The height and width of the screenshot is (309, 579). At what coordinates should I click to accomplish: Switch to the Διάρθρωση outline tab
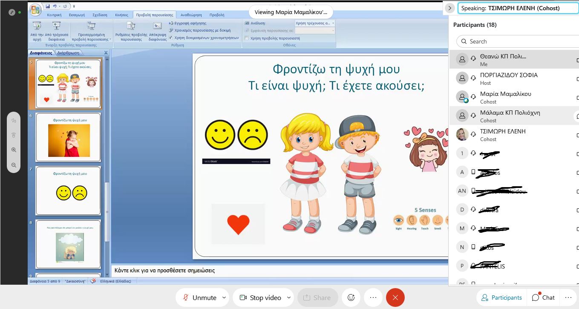[68, 53]
